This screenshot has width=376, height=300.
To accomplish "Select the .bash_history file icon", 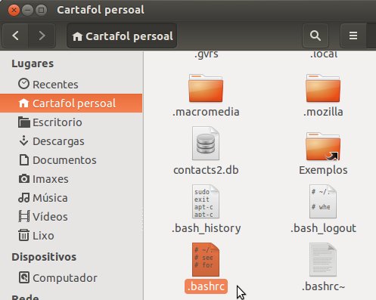I will tap(206, 201).
